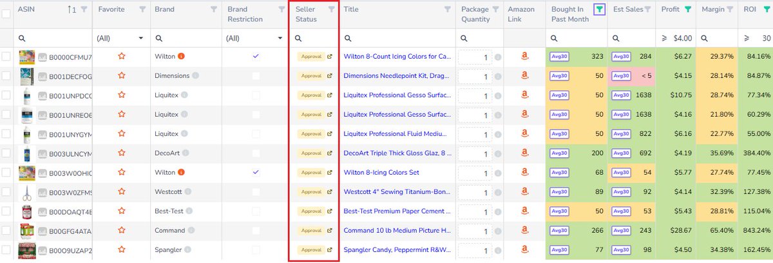Open product thumbnail for B001DECFOG
The width and height of the screenshot is (773, 263).
[26, 76]
